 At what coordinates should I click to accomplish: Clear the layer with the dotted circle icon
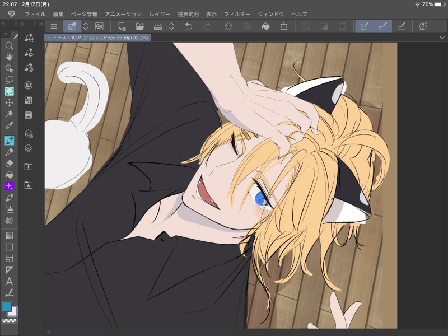(x=229, y=26)
